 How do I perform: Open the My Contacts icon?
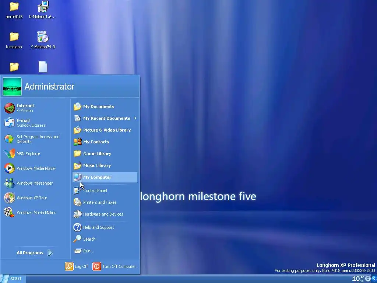[x=77, y=142]
